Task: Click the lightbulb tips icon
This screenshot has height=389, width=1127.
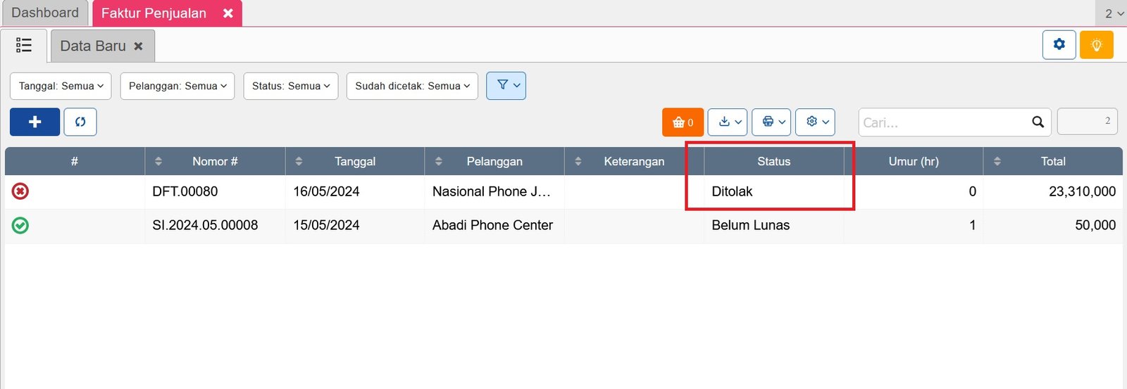Action: [x=1096, y=45]
